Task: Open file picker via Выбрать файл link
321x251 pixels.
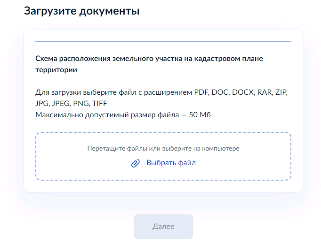Action: [x=171, y=163]
